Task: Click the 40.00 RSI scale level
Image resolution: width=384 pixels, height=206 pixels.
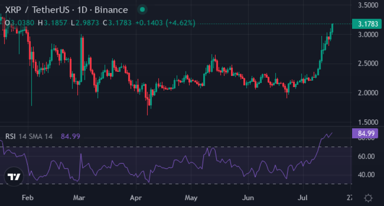Action: [366, 175]
